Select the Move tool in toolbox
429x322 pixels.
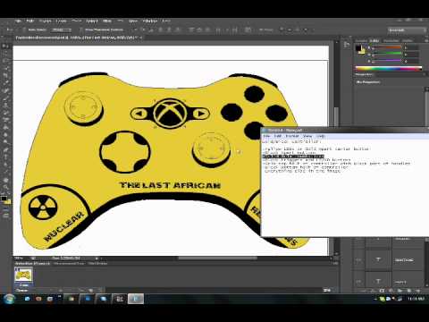tap(5, 47)
